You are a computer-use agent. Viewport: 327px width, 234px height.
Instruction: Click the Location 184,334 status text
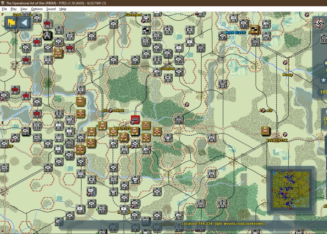(223, 224)
